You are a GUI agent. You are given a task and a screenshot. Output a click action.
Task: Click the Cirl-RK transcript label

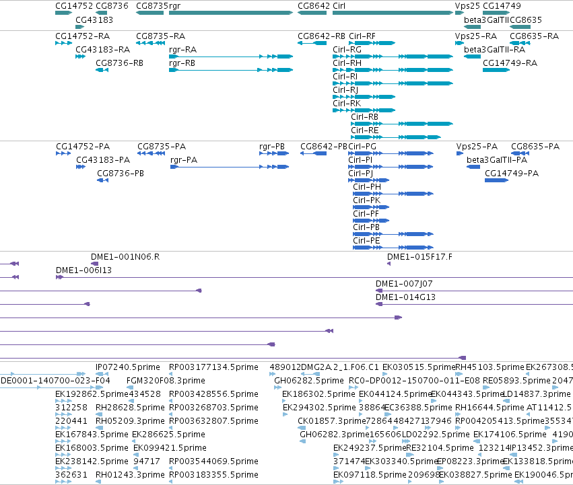pyautogui.click(x=347, y=104)
